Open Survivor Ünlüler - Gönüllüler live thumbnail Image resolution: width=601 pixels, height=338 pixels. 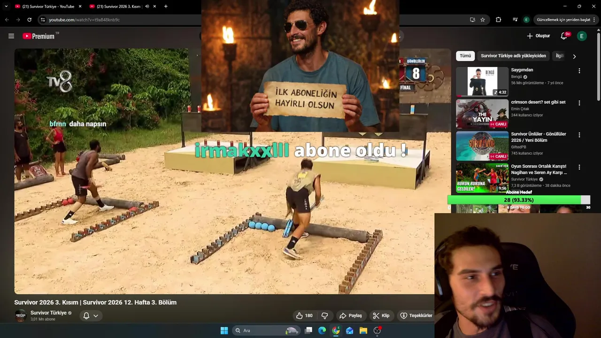click(x=482, y=146)
